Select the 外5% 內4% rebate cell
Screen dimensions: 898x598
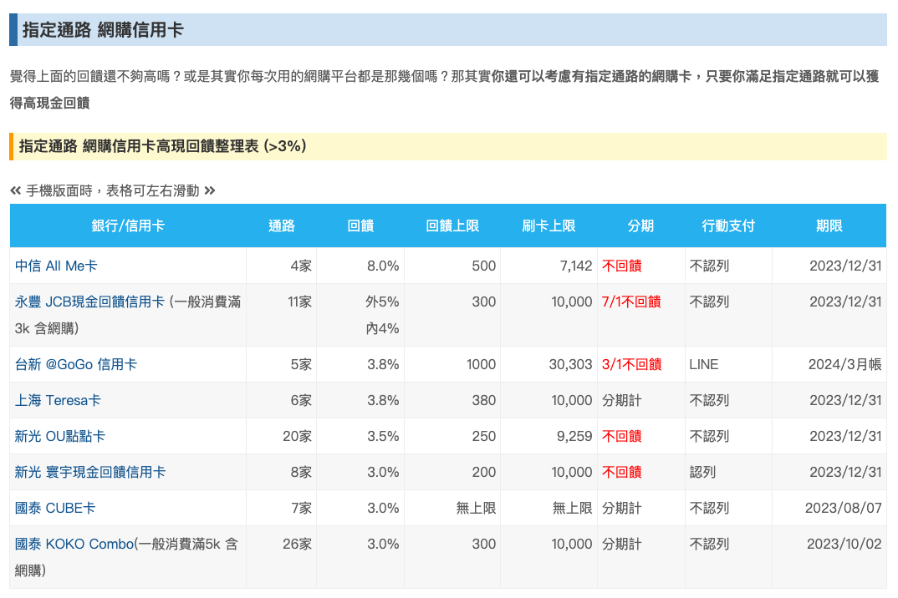(x=361, y=316)
